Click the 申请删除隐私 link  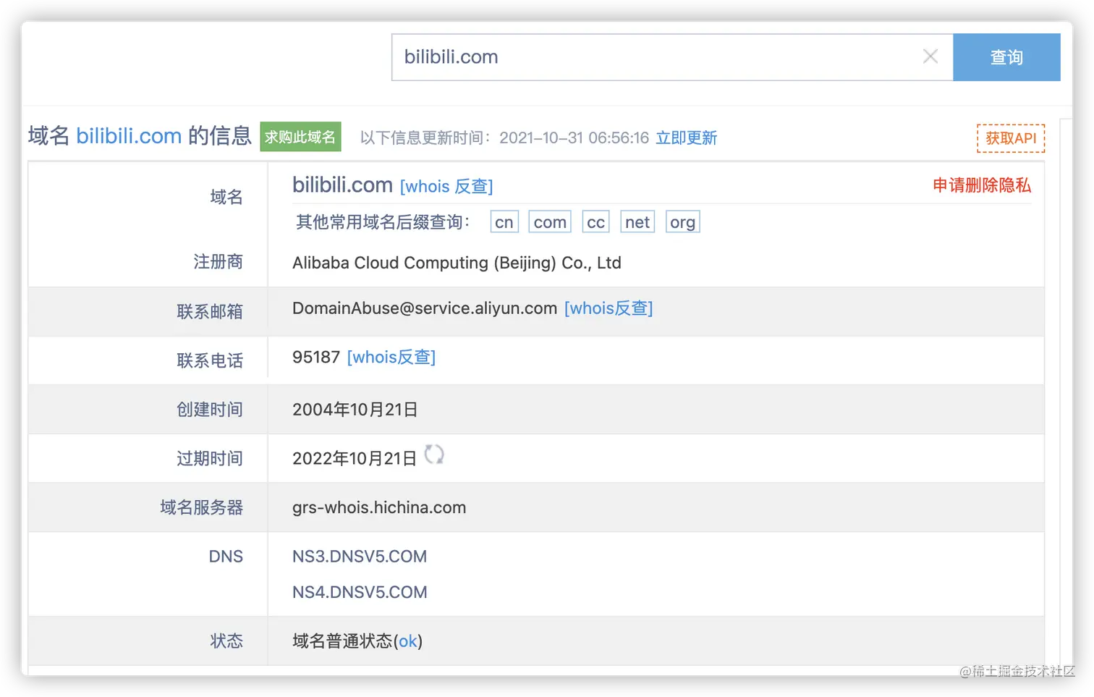point(982,185)
